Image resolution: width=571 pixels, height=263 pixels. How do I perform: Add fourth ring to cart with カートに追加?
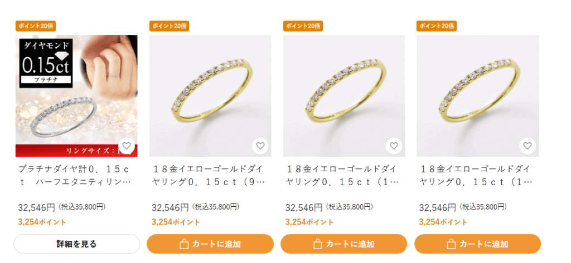(x=477, y=244)
